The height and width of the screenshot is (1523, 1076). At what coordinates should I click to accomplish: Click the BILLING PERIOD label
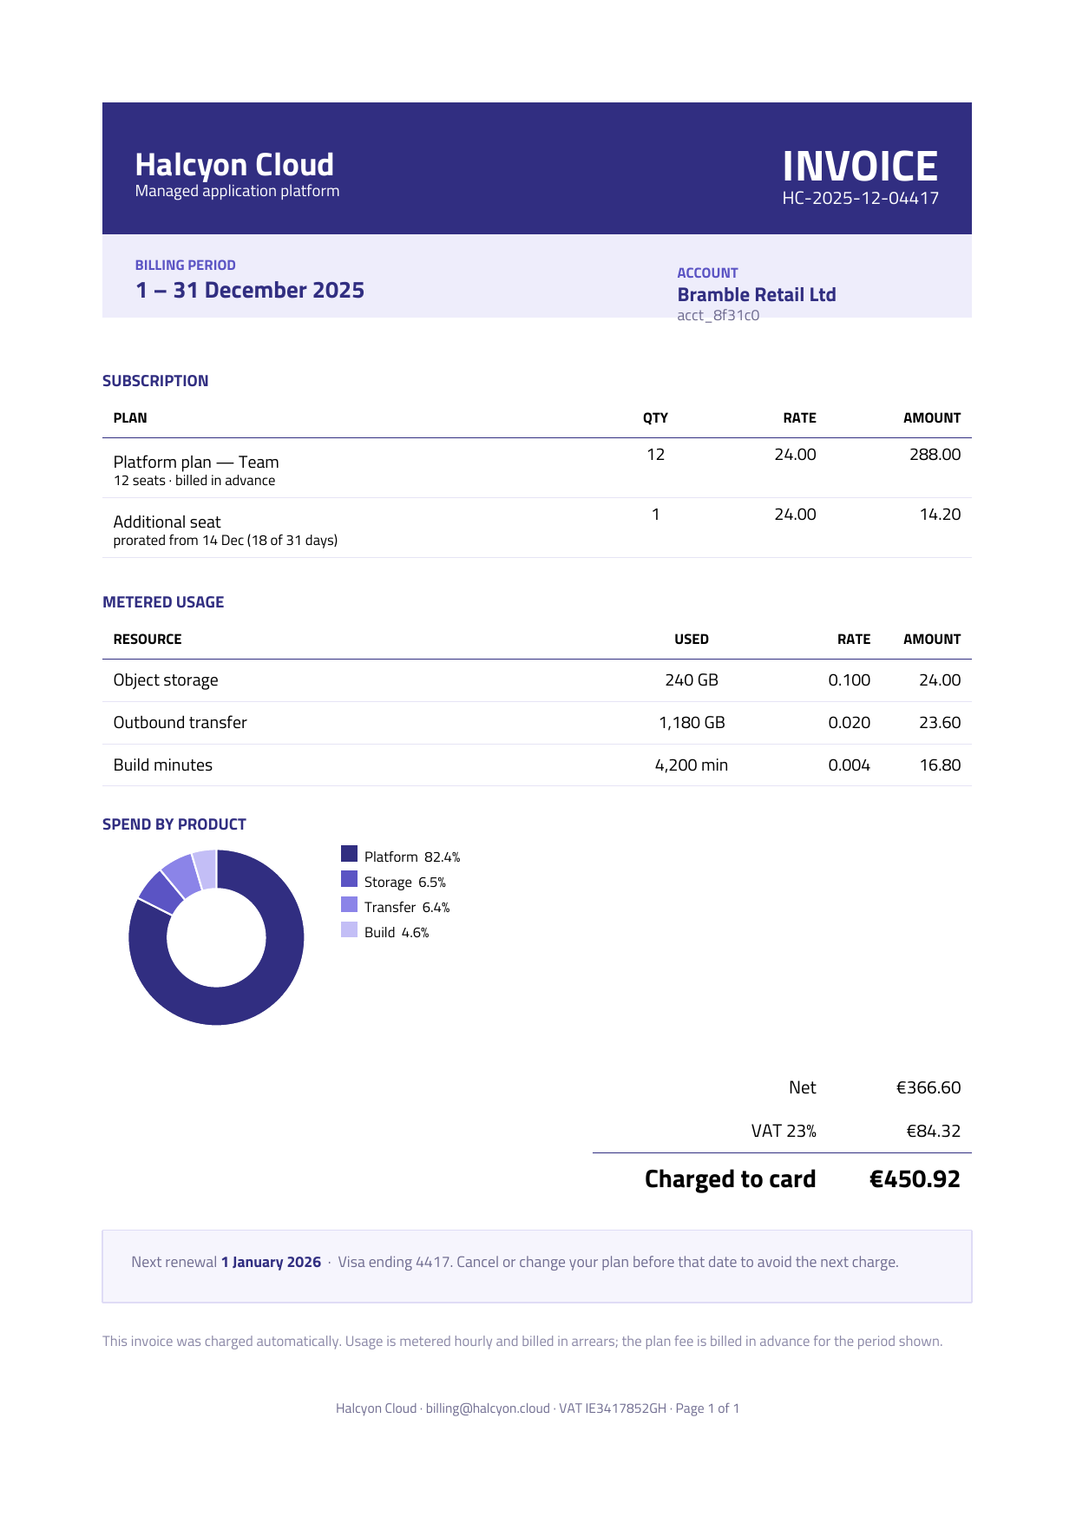[185, 266]
